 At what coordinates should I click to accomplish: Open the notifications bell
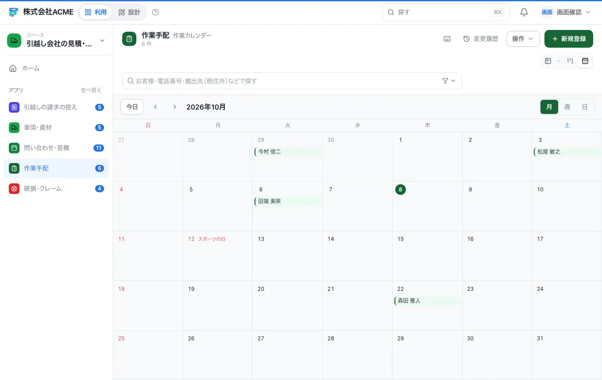pyautogui.click(x=524, y=12)
